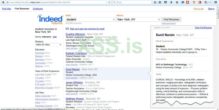Save page to Pocket icon
This screenshot has height=110, width=219.
[x=166, y=2]
